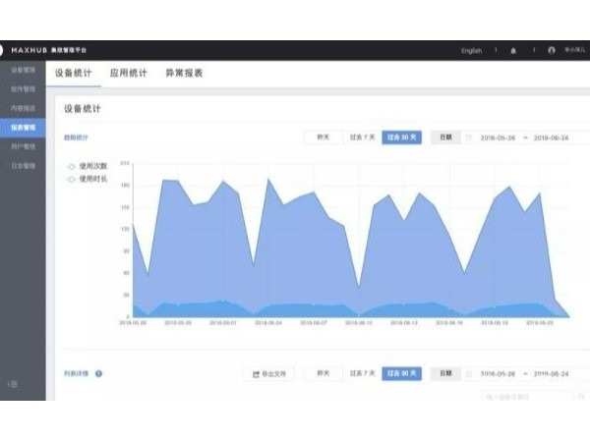Click the calendar icon in bottom date range
Viewport: 590px width, 442px height.
pyautogui.click(x=469, y=373)
